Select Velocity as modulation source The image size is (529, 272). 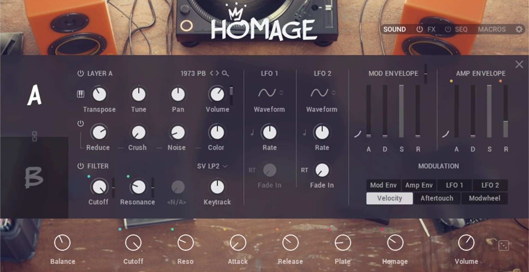[389, 198]
